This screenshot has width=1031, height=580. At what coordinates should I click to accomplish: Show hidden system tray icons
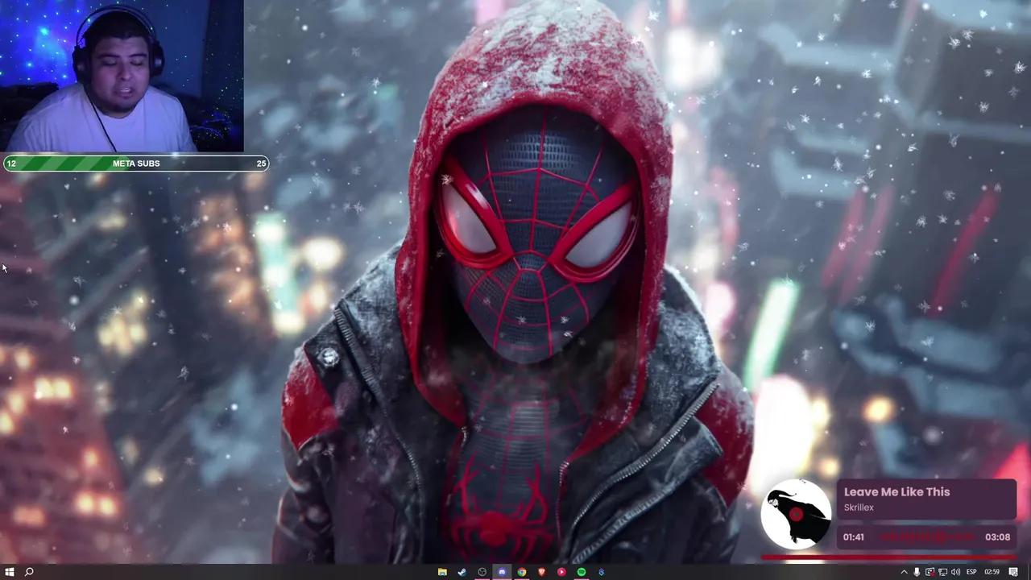coord(904,572)
